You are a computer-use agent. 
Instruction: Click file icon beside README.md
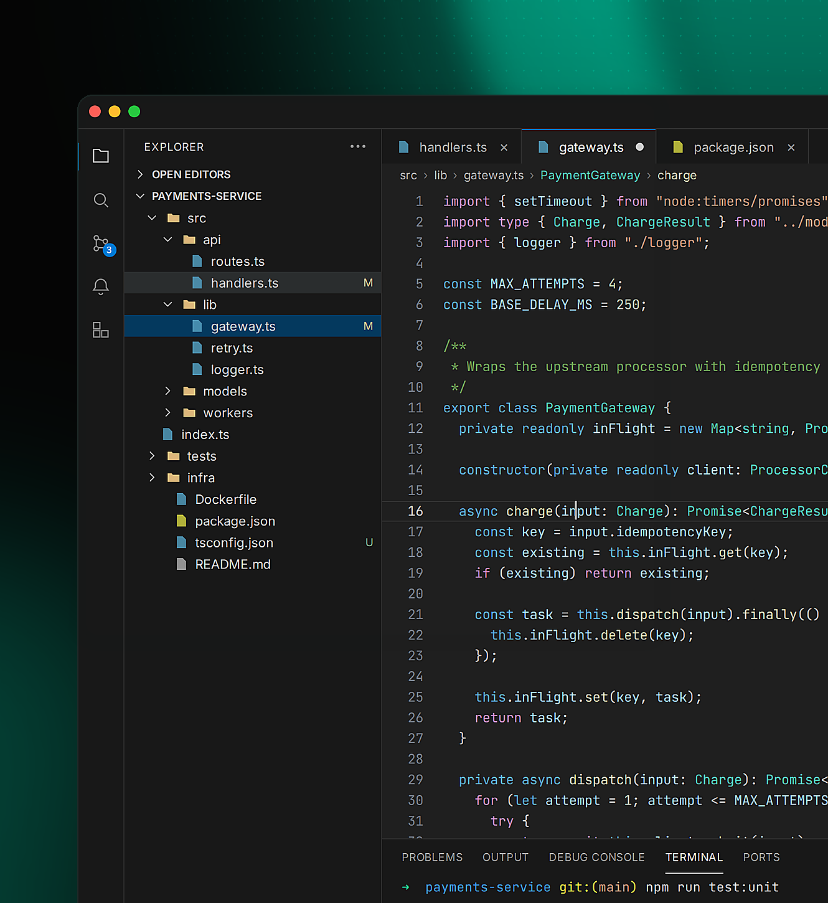[x=181, y=564]
